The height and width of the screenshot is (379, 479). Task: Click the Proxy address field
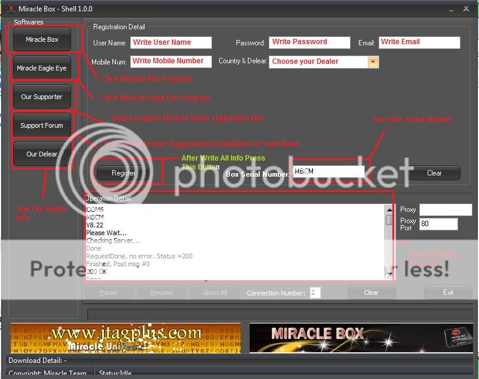[446, 210]
